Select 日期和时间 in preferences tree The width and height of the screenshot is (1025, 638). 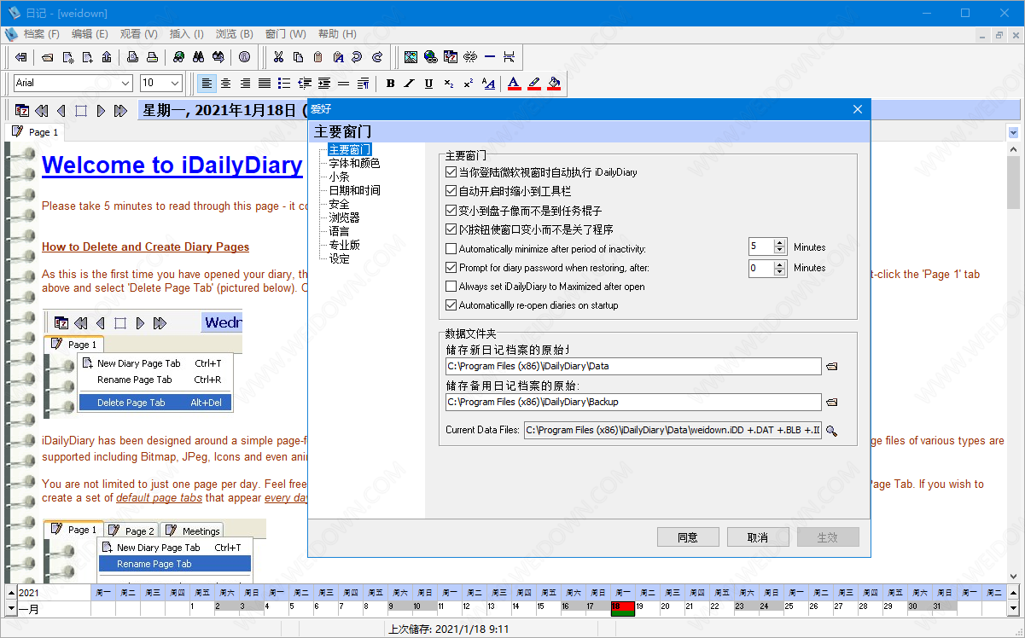point(354,190)
